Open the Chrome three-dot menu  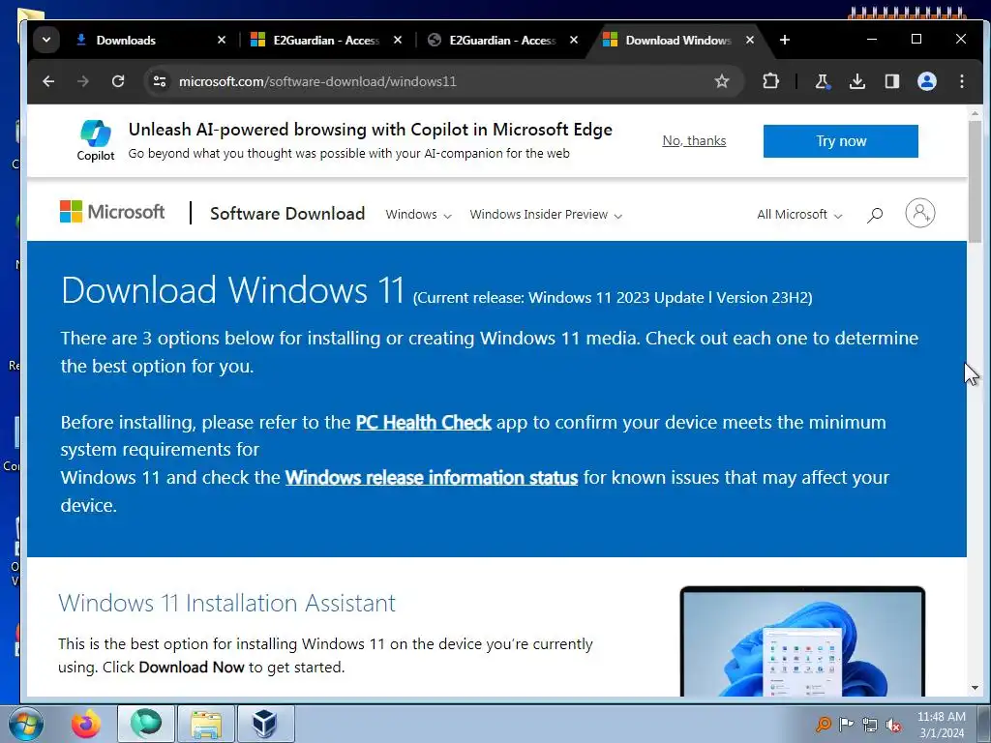(x=962, y=81)
